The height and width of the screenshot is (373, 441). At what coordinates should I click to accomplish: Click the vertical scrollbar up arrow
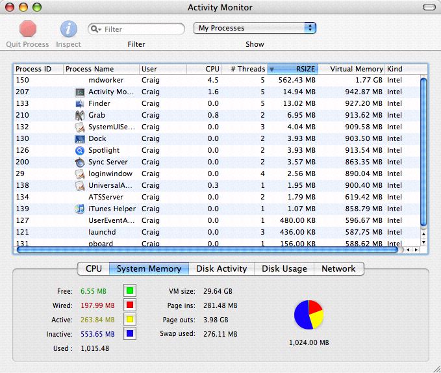tap(424, 234)
